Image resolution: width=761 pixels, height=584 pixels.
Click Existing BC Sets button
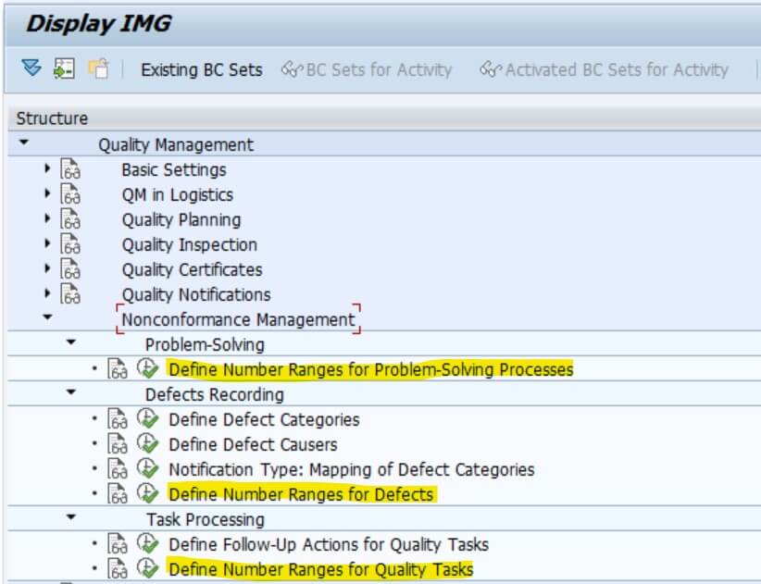click(x=202, y=69)
